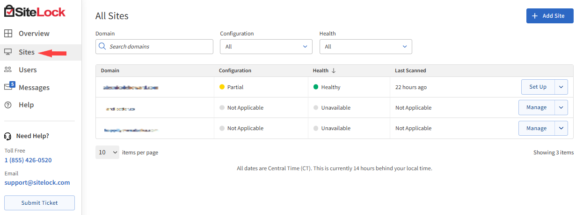Screen dimensions: 583x215
Task: Sort by Configuration column header
Action: tap(235, 71)
